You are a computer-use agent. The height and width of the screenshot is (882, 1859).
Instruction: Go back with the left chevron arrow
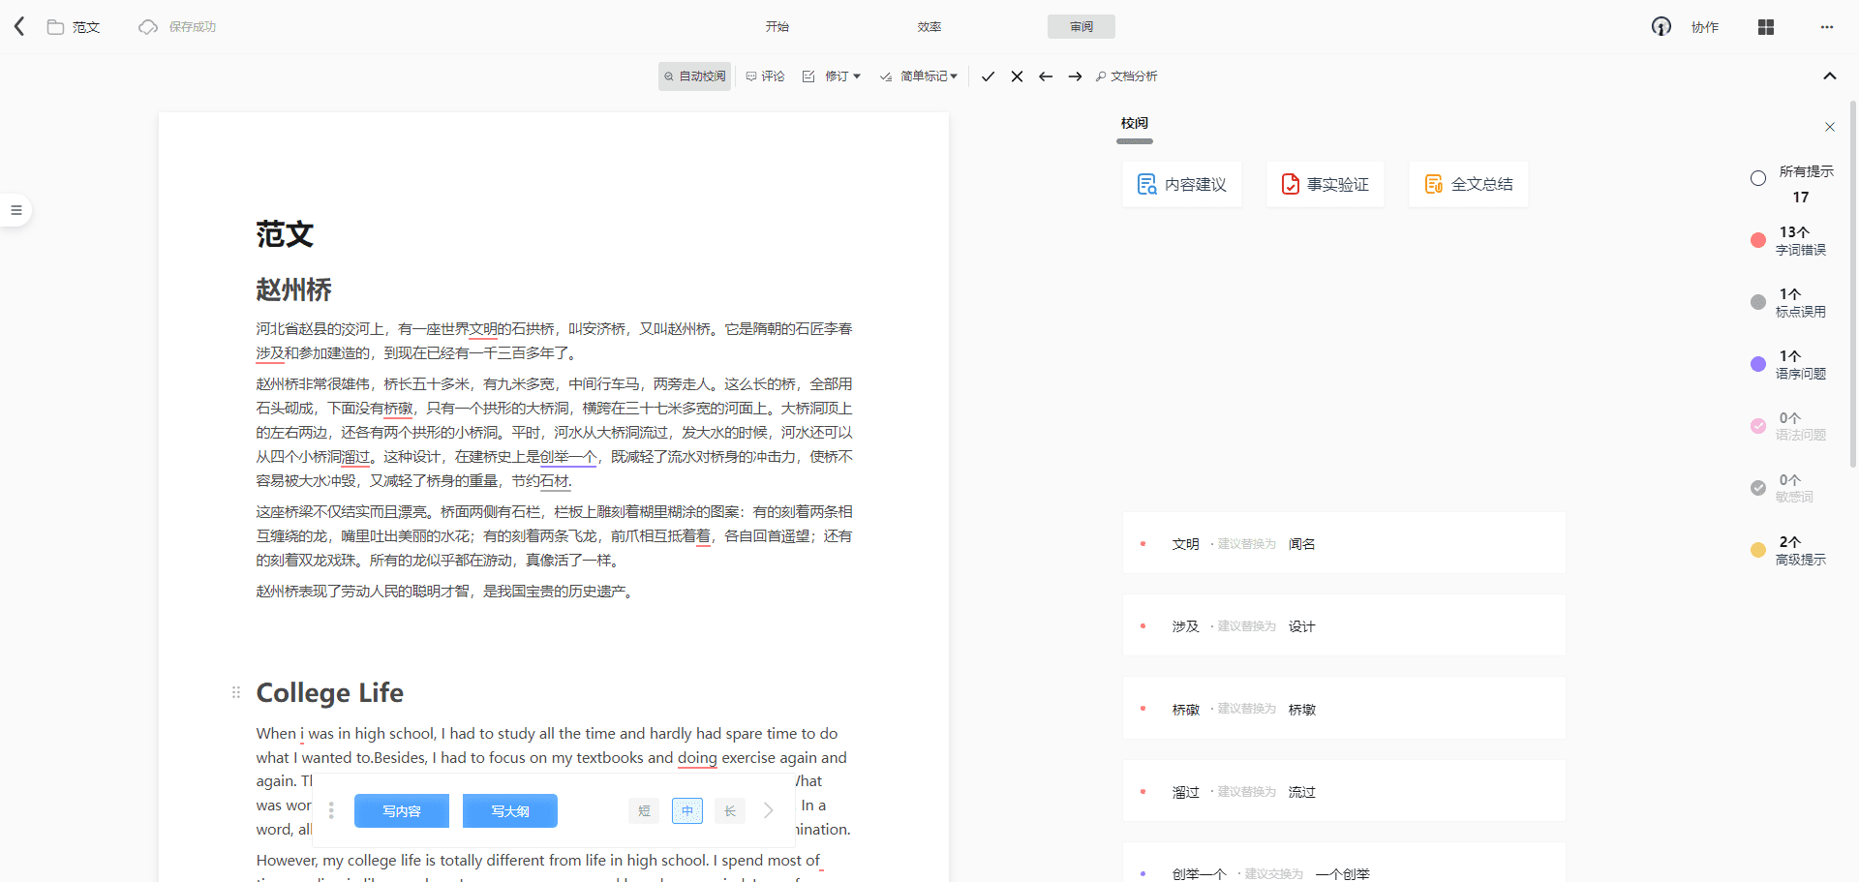(x=19, y=26)
